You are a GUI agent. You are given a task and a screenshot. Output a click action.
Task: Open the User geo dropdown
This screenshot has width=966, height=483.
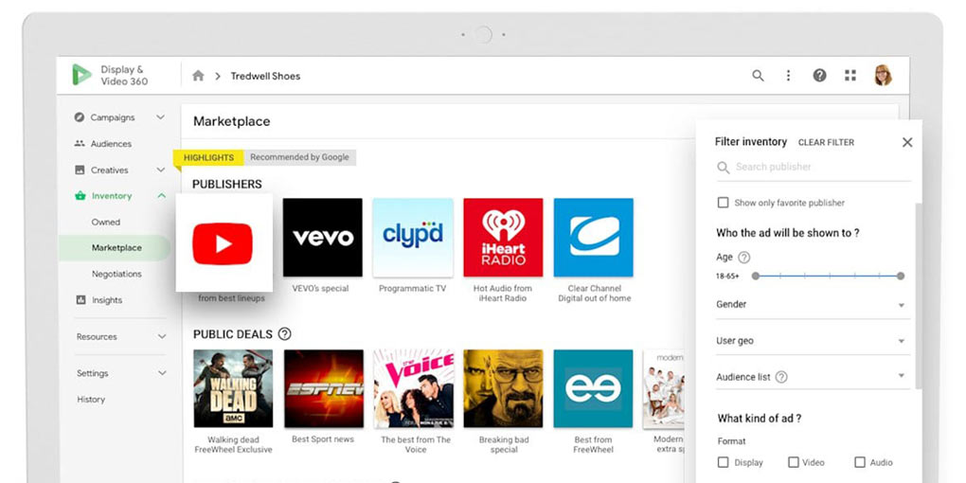click(901, 341)
